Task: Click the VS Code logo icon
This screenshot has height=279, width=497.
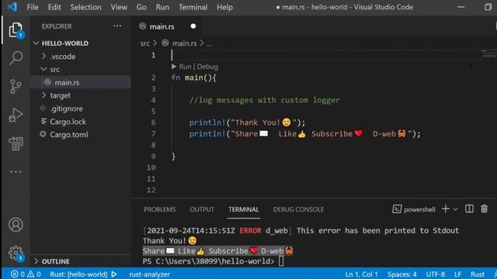Action: [x=12, y=7]
